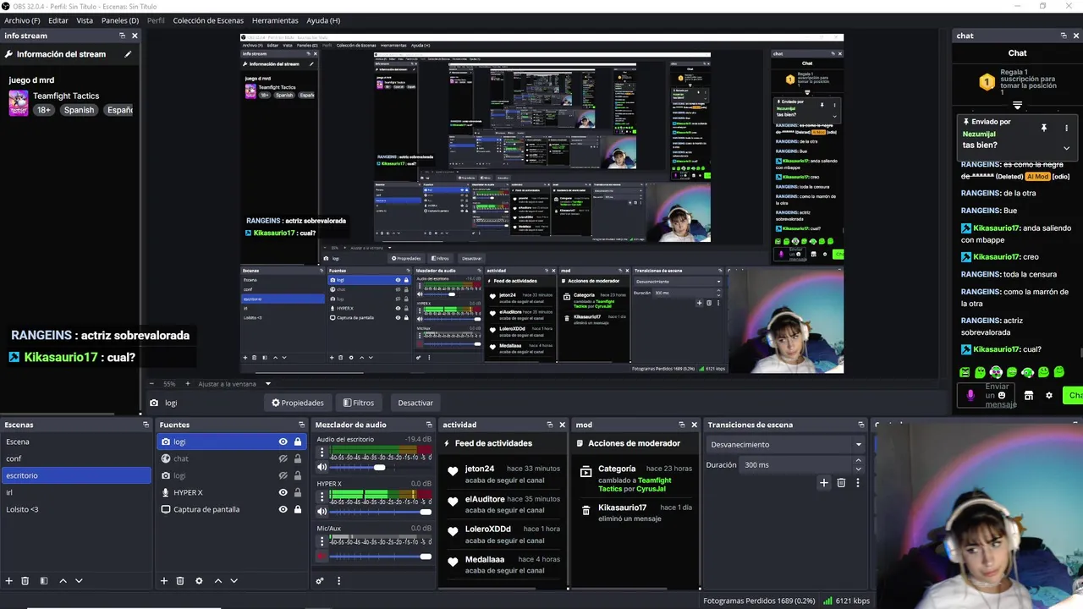Image resolution: width=1083 pixels, height=609 pixels.
Task: Open advanced audio properties gears icon
Action: 320,581
